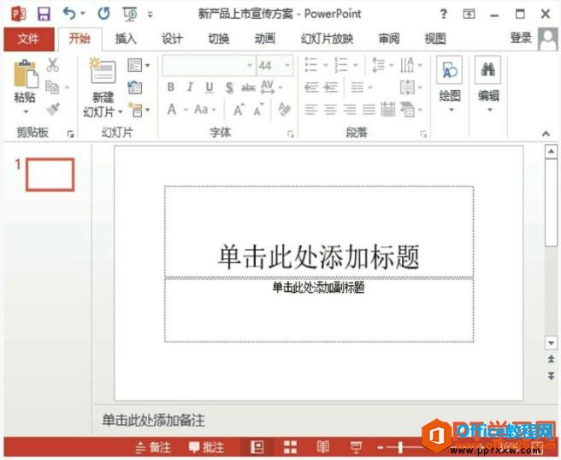Toggle Italic formatting

click(189, 87)
